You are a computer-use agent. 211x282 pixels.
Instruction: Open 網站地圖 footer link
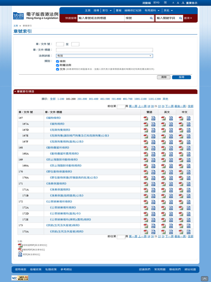pos(190,269)
